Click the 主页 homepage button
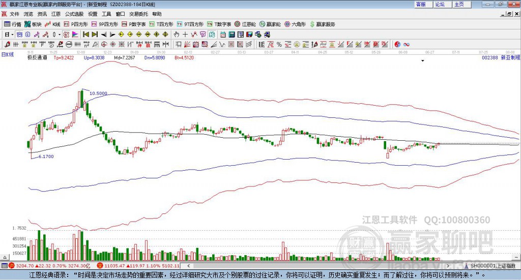Viewport: 521px width, 280px height. click(x=461, y=4)
